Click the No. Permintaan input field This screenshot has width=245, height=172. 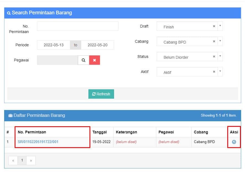click(x=78, y=26)
